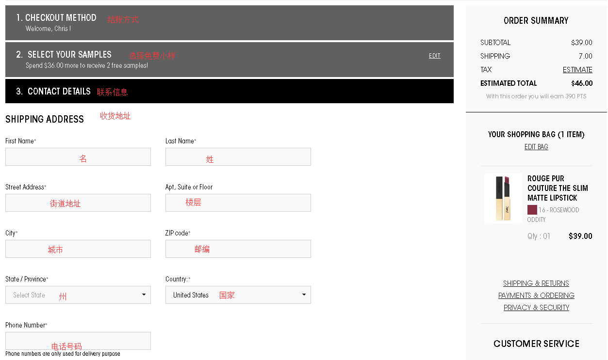Expand the Country dropdown showing United States
This screenshot has height=360, width=608.
click(x=238, y=295)
